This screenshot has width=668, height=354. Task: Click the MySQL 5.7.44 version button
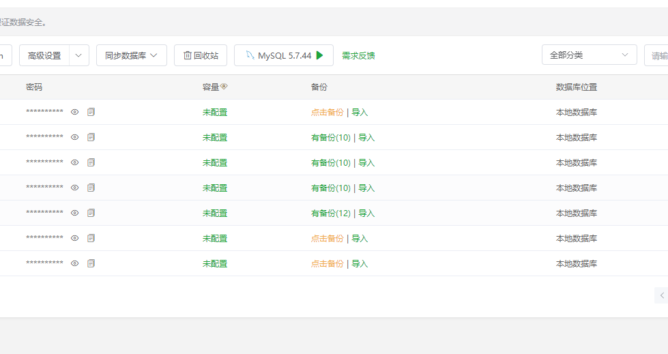tap(284, 55)
